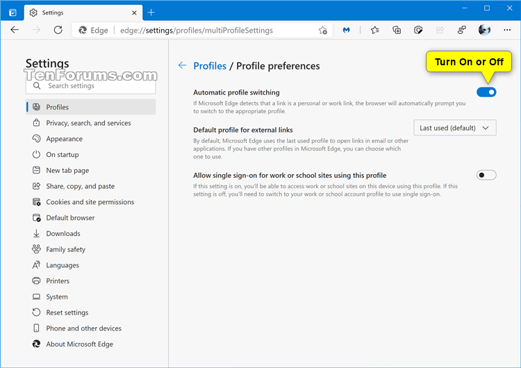Click the Printers icon in sidebar

click(36, 281)
